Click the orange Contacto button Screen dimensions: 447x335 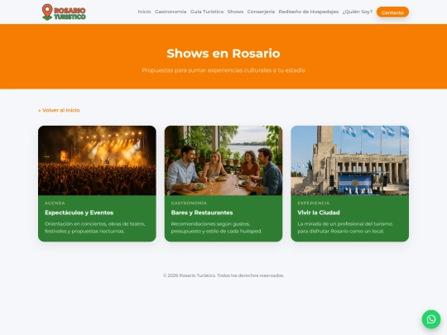392,12
